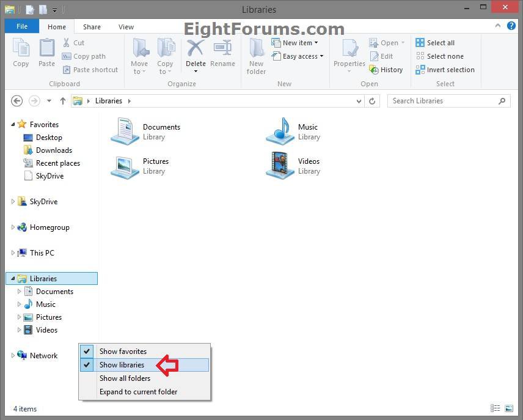This screenshot has height=420, width=523.
Task: Open the Easy access dropdown
Action: (x=298, y=56)
